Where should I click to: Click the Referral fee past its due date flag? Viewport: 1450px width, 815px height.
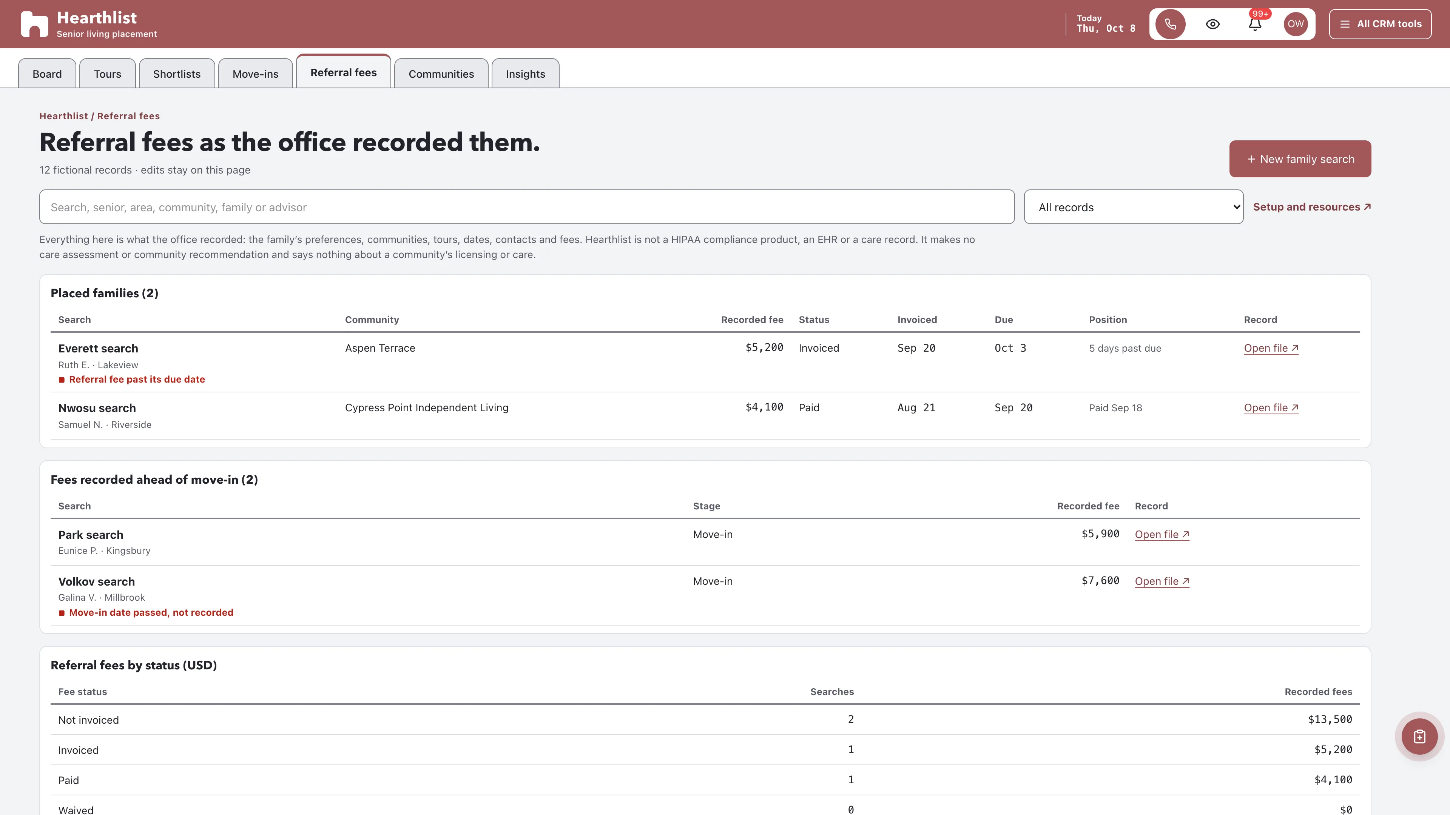pos(132,380)
